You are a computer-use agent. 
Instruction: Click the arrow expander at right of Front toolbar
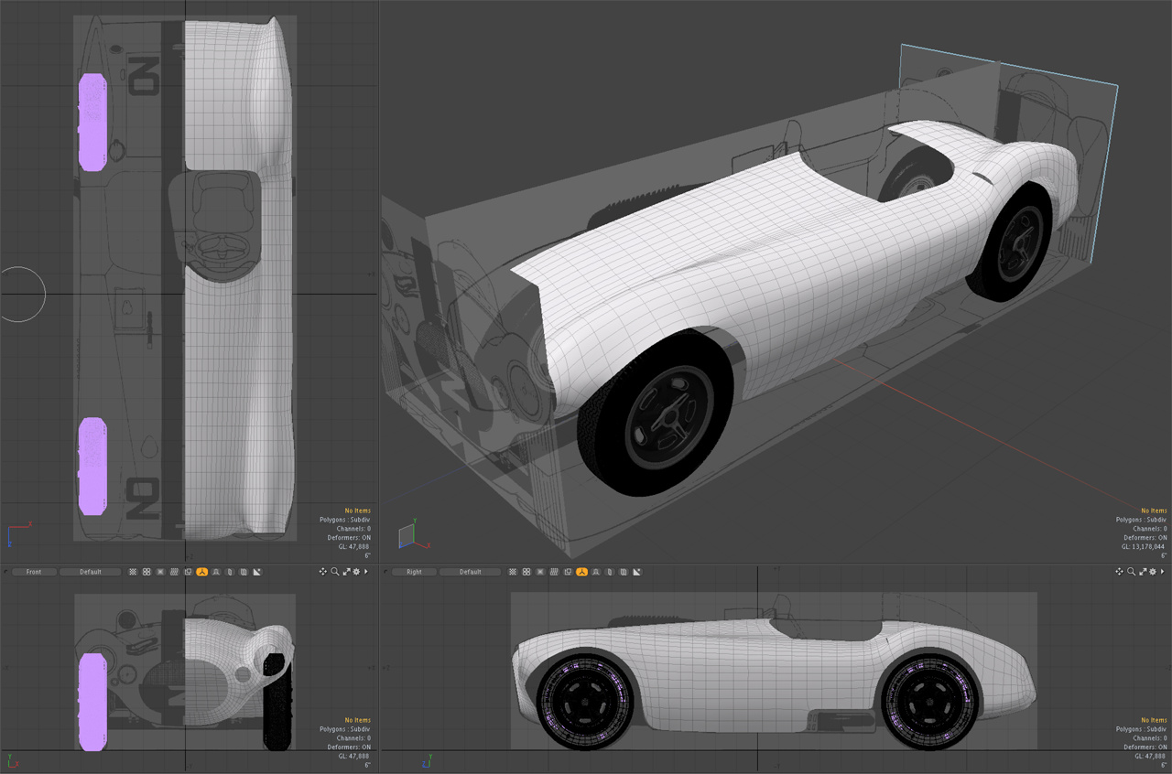pos(367,572)
